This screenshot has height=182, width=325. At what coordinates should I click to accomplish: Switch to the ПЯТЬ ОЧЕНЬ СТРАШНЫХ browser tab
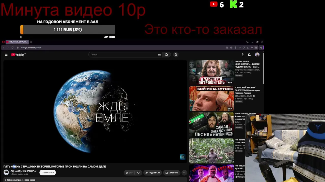[x=17, y=42]
